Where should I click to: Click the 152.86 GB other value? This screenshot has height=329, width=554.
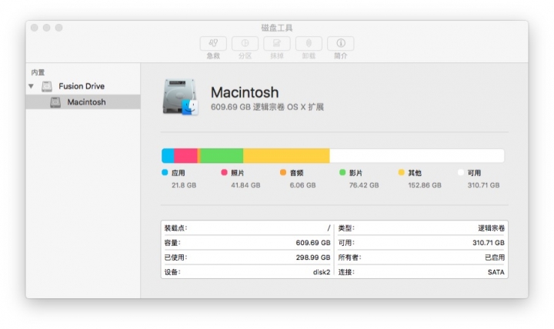point(425,185)
